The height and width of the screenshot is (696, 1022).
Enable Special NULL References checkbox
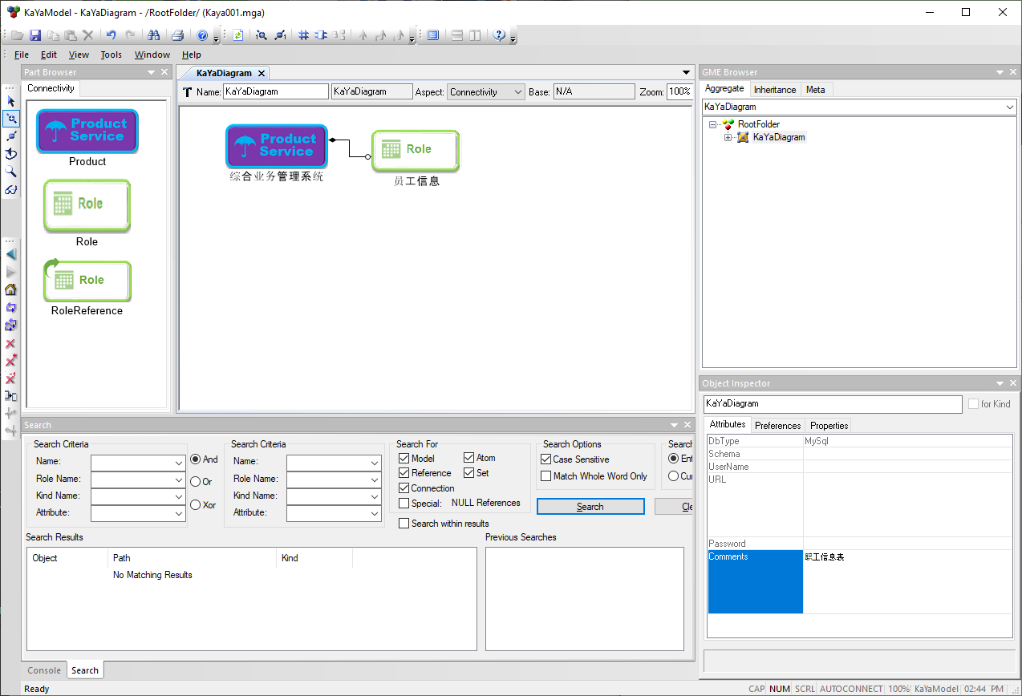404,504
